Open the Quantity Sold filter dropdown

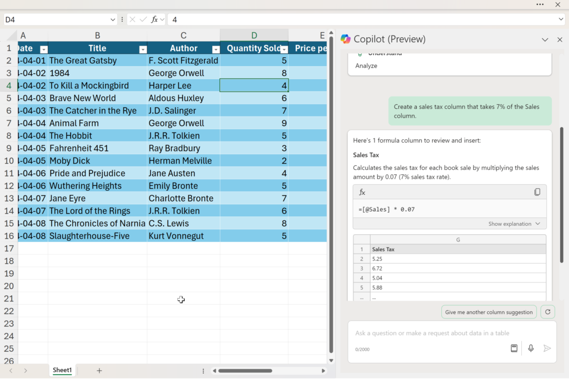point(284,49)
